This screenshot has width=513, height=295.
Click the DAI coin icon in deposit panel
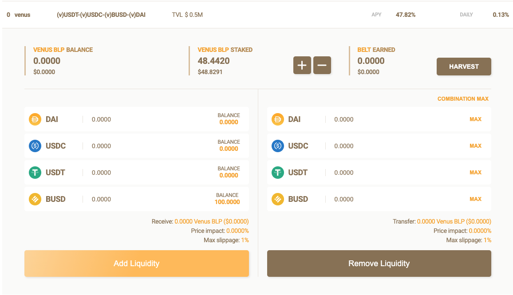35,119
